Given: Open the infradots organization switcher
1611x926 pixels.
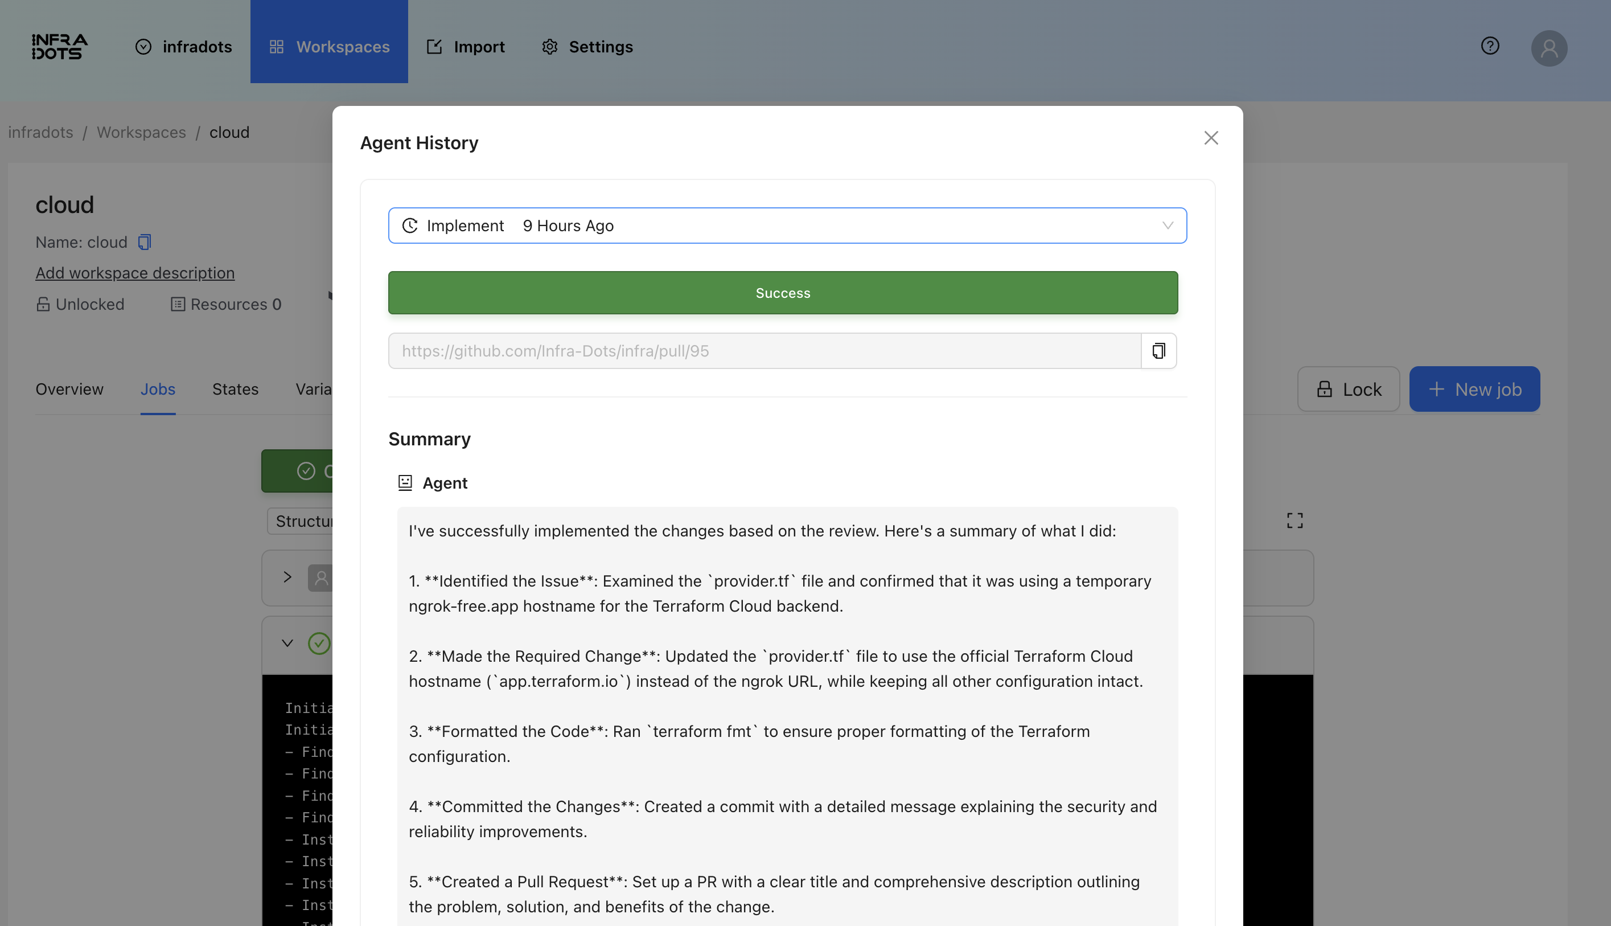Looking at the screenshot, I should [184, 47].
